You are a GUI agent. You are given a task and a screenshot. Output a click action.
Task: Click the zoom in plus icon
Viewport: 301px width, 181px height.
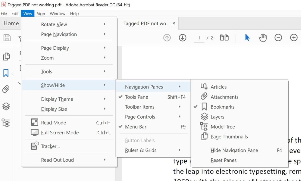(293, 38)
